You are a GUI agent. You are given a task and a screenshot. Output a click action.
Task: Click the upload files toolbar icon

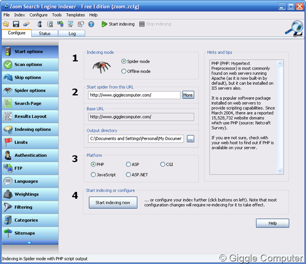coord(60,24)
